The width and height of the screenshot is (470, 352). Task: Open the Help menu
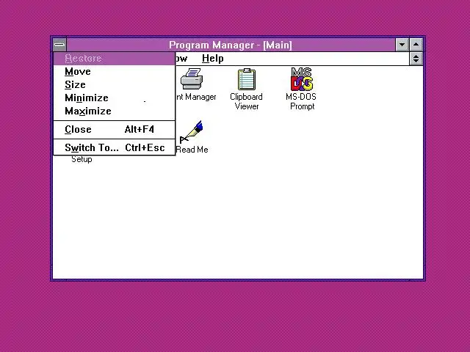pos(212,59)
